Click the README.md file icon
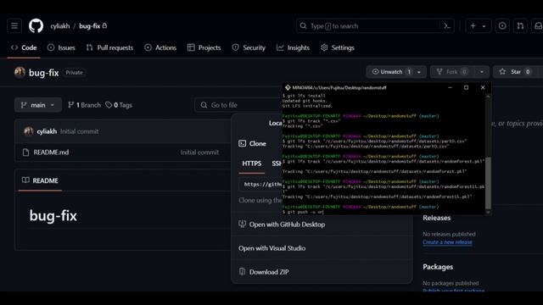543x305 pixels. [25, 152]
